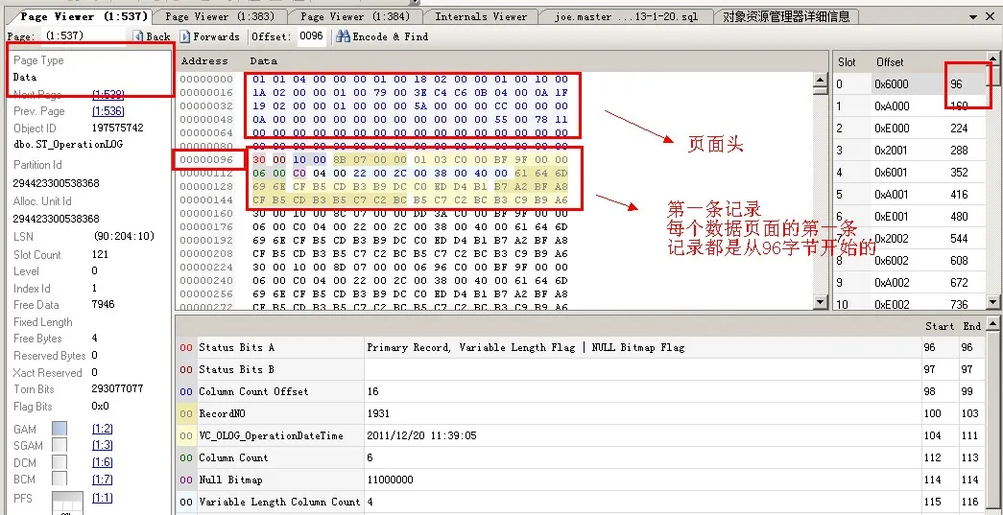Image resolution: width=1003 pixels, height=515 pixels.
Task: Click the Offset input field showing 0096
Action: tap(312, 36)
